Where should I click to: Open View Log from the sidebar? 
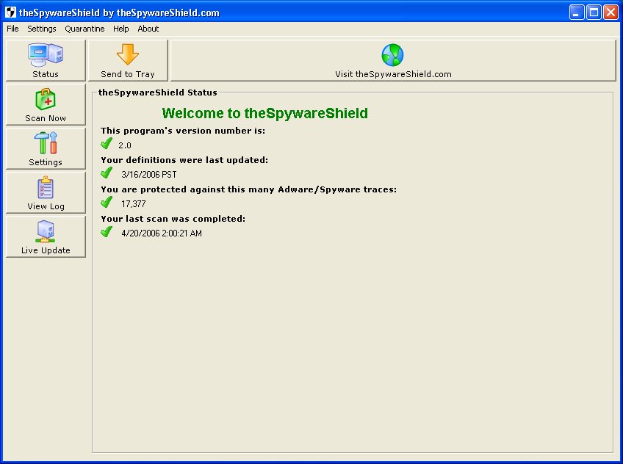point(46,192)
